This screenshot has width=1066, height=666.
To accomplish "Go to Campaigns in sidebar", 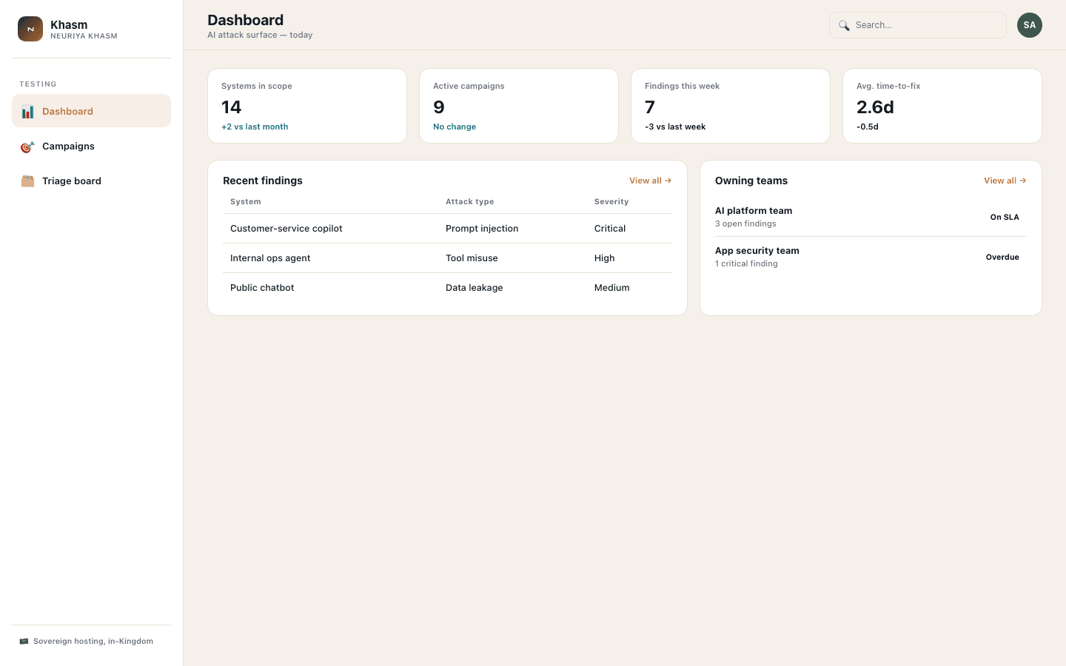I will point(91,146).
